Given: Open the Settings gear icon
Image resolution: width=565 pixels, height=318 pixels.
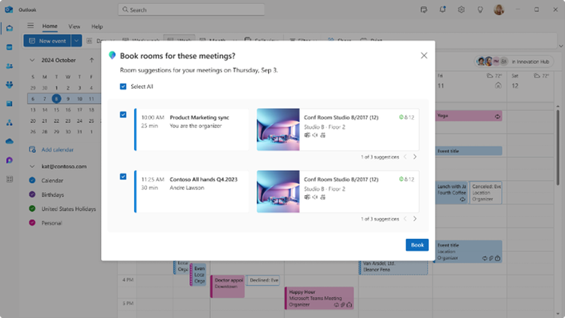Looking at the screenshot, I should coord(462,10).
